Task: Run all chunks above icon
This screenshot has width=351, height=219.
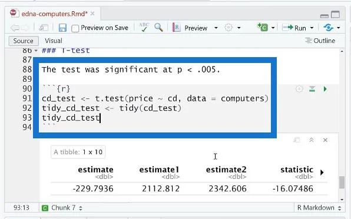Action: 312,89
